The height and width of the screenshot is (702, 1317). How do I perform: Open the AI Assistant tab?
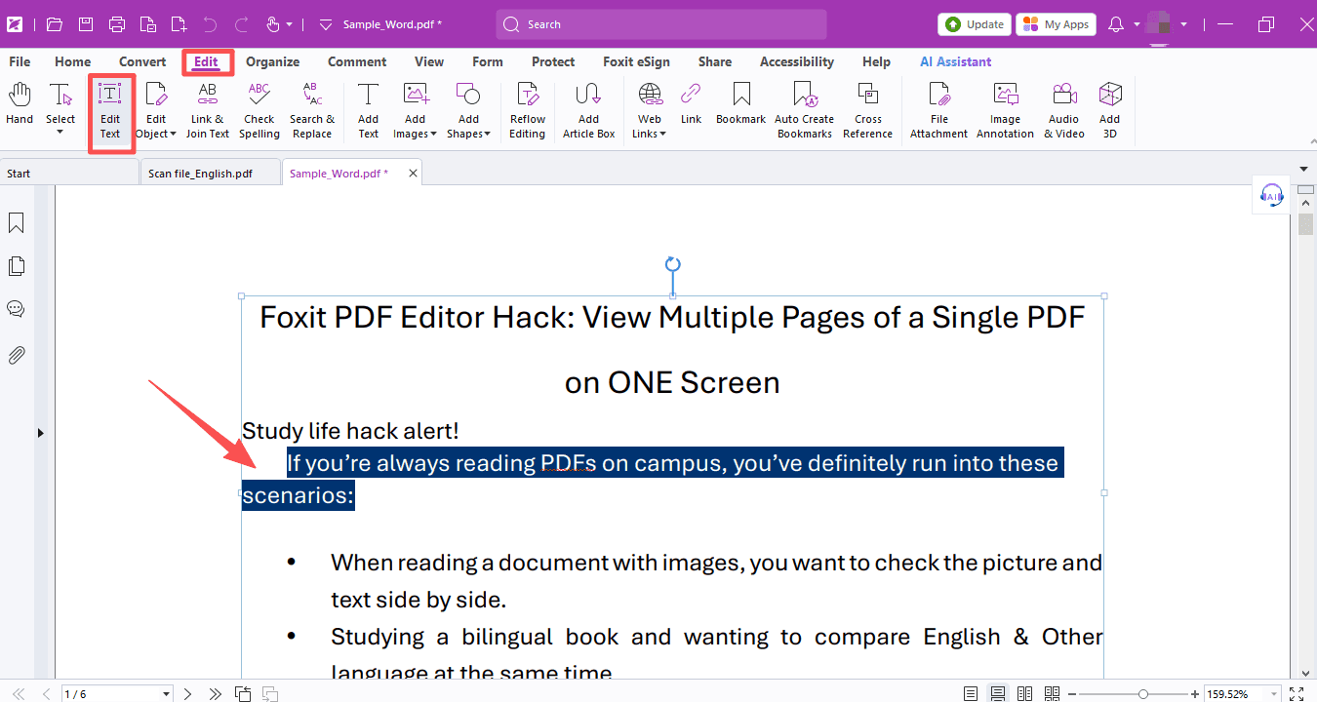[x=956, y=61]
